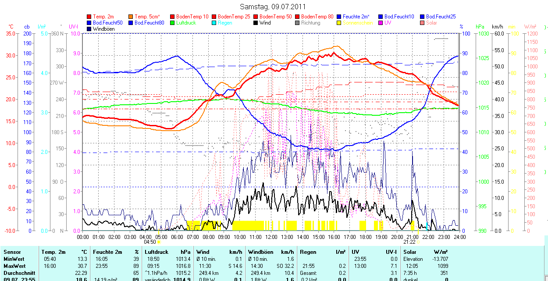The width and height of the screenshot is (548, 281).
Task: Click the Windböen column header in table
Action: [261, 252]
